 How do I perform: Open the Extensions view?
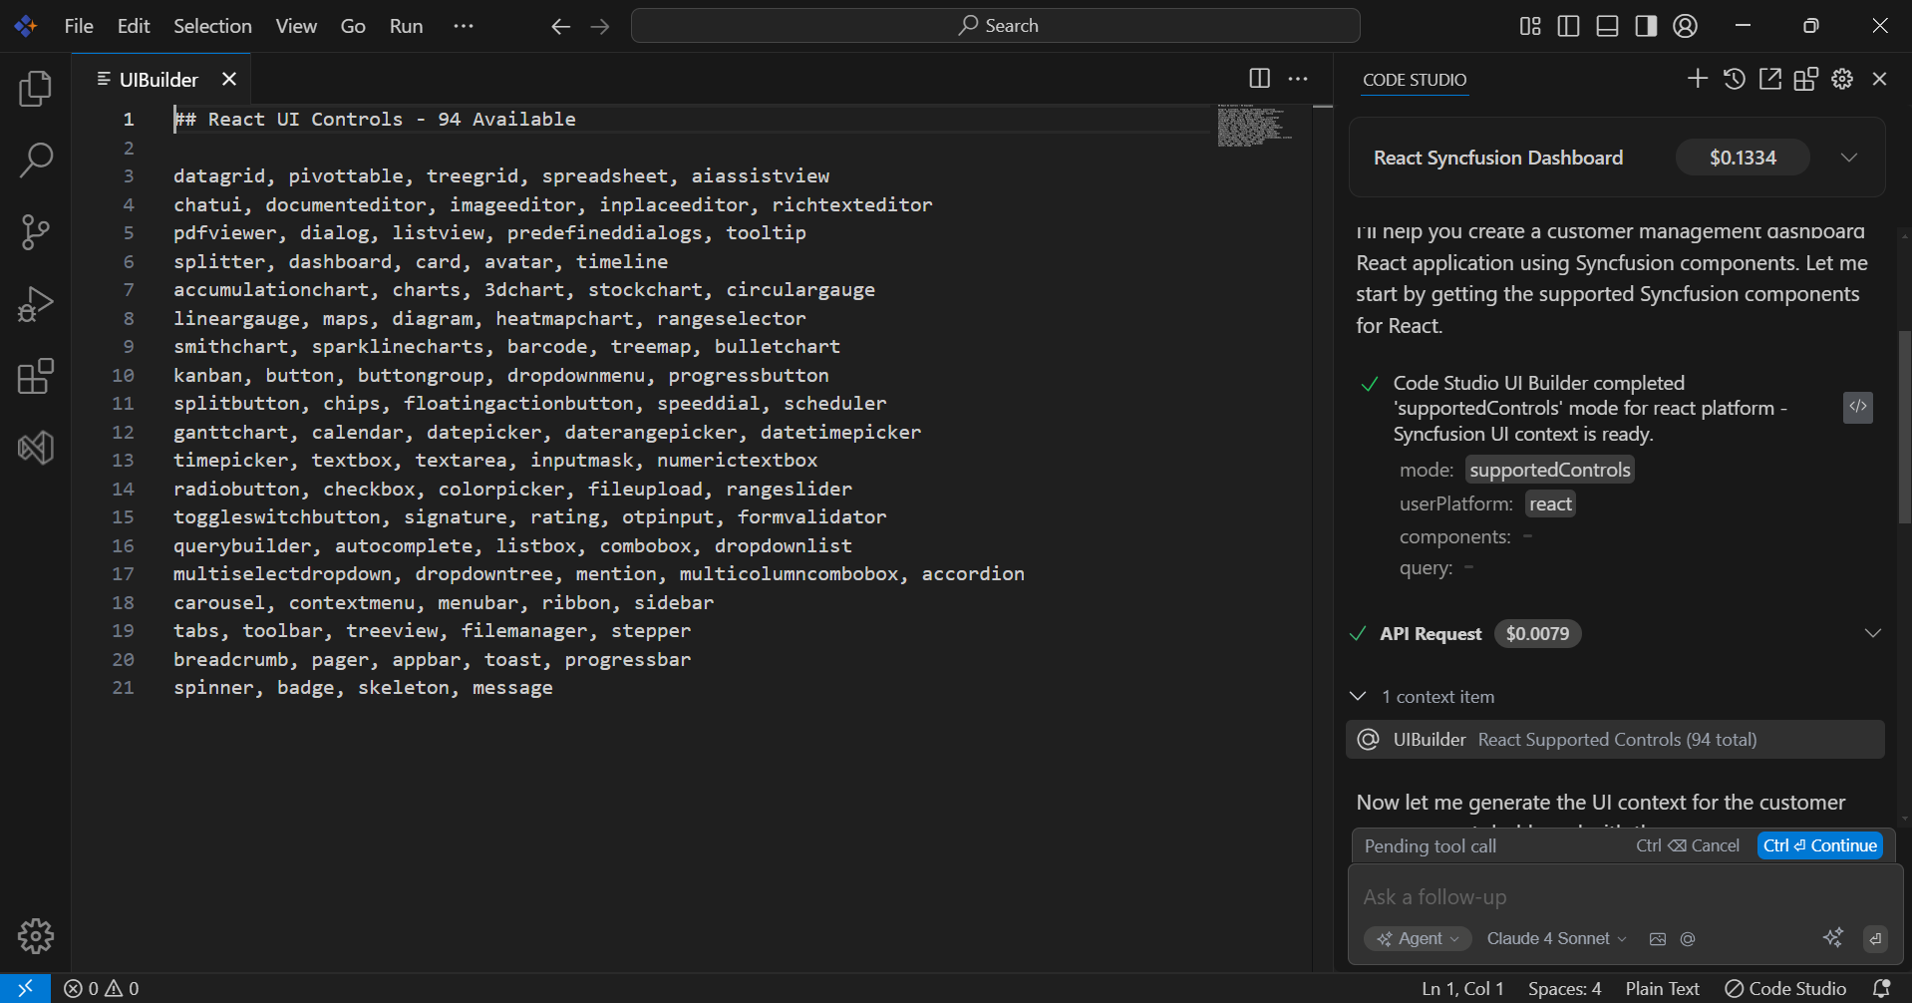pos(36,376)
